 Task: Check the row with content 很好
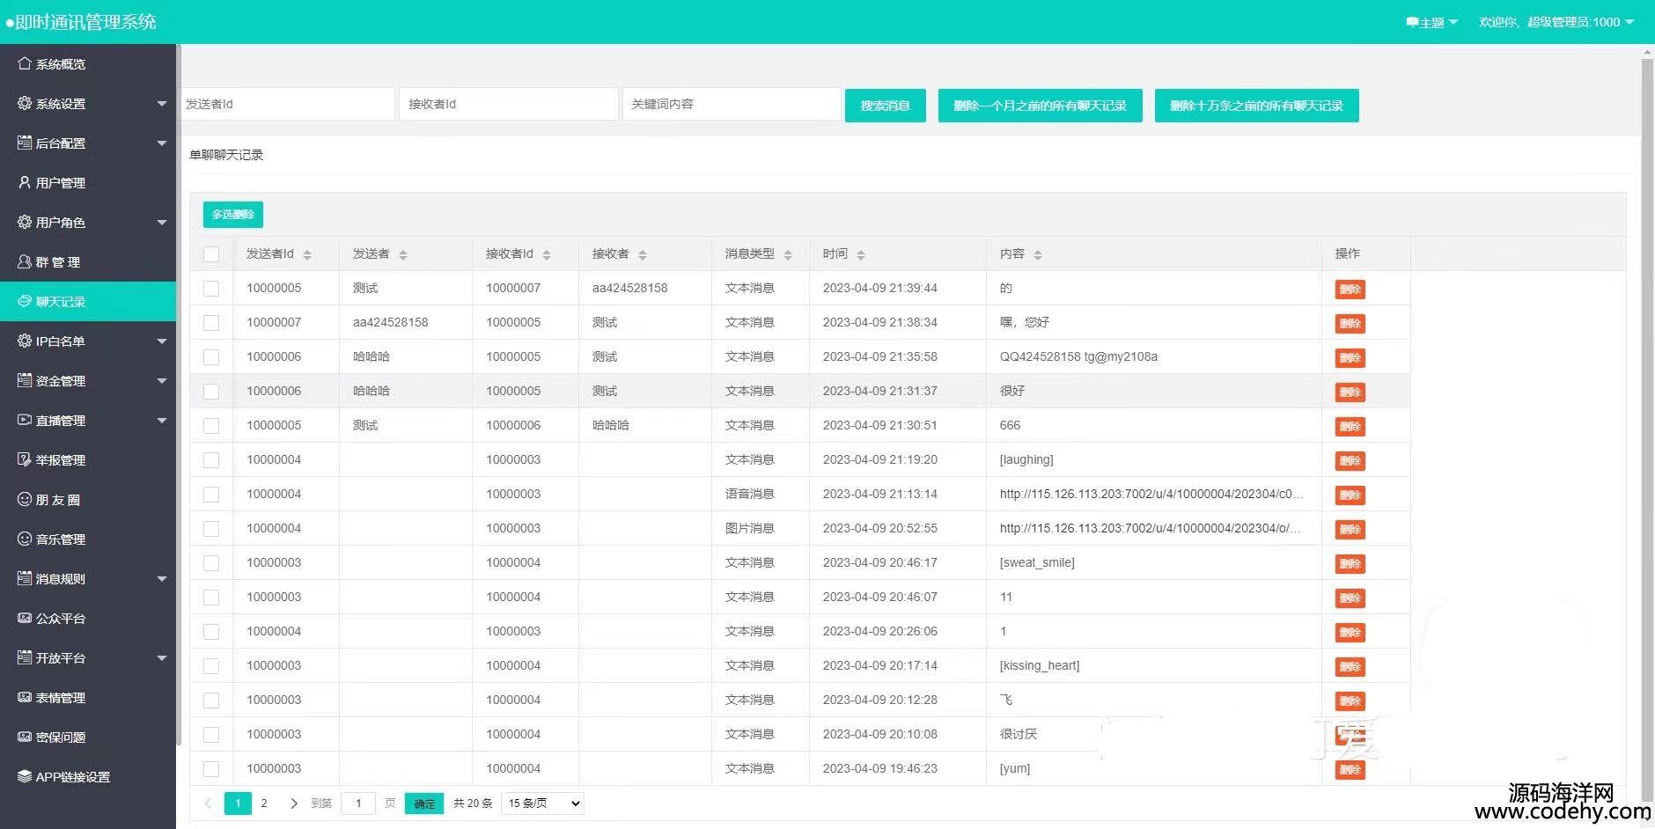point(211,392)
